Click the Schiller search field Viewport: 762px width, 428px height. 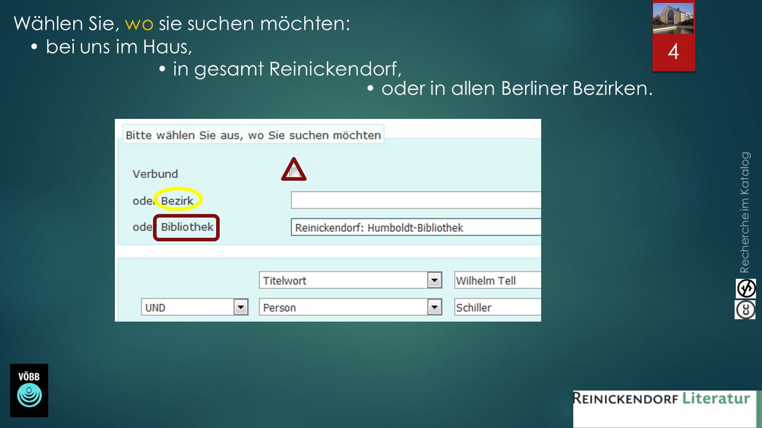tap(498, 307)
